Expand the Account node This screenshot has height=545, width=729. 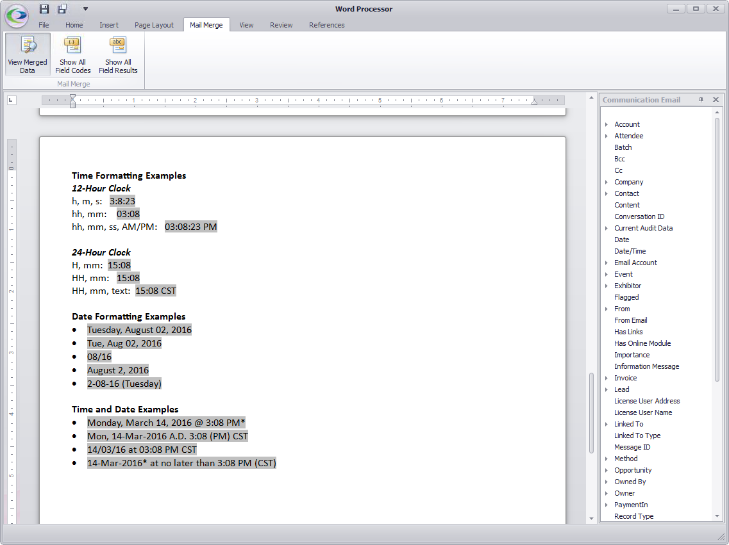(x=607, y=124)
